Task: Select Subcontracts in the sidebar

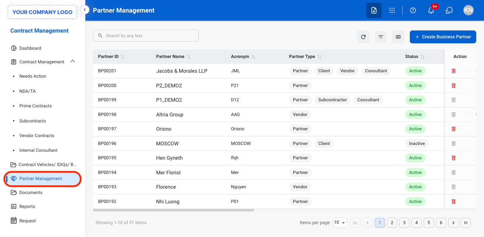Action: pyautogui.click(x=33, y=121)
